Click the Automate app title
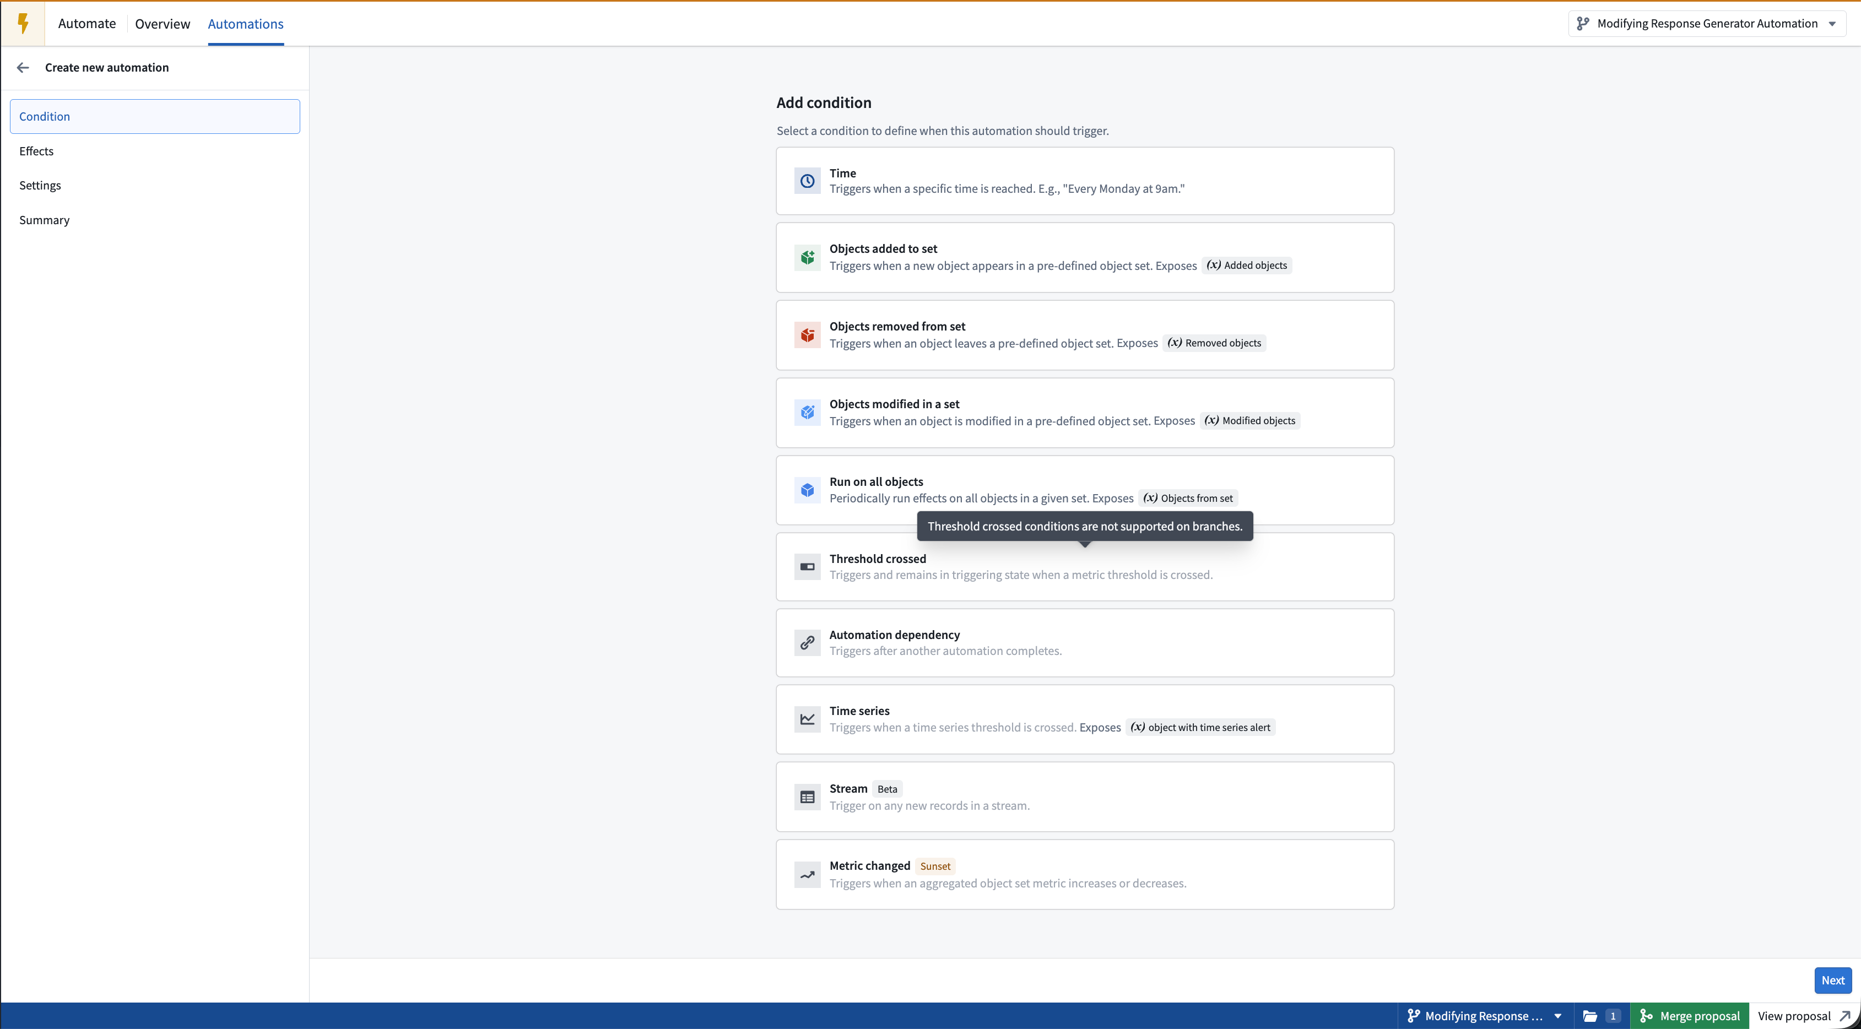Image resolution: width=1861 pixels, height=1029 pixels. [86, 24]
